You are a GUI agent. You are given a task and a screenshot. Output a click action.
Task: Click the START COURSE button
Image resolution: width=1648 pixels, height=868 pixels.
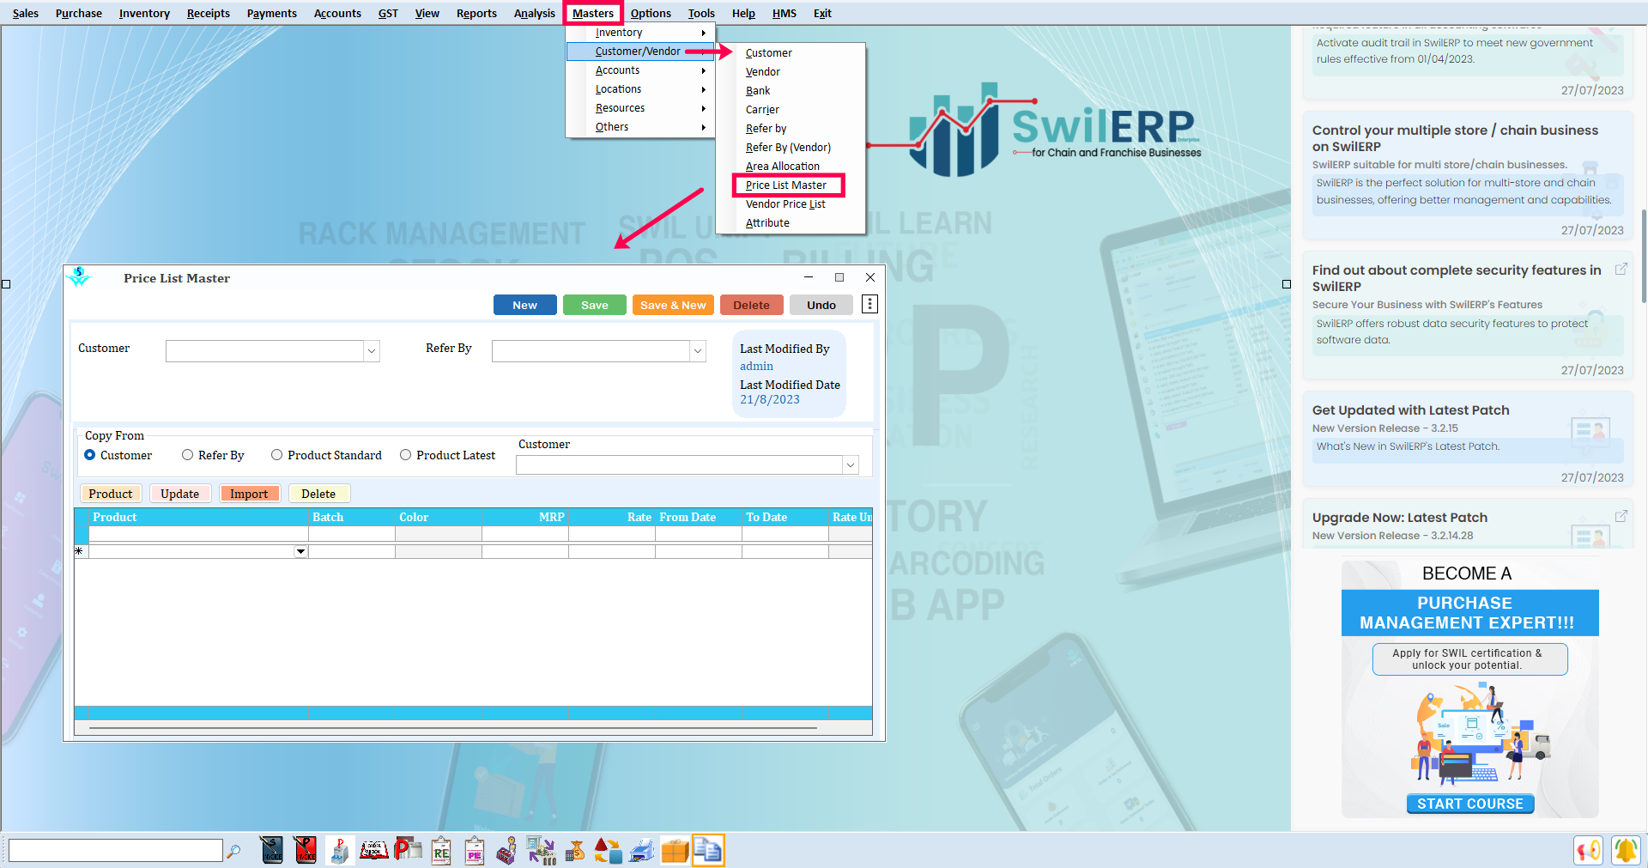click(x=1469, y=804)
